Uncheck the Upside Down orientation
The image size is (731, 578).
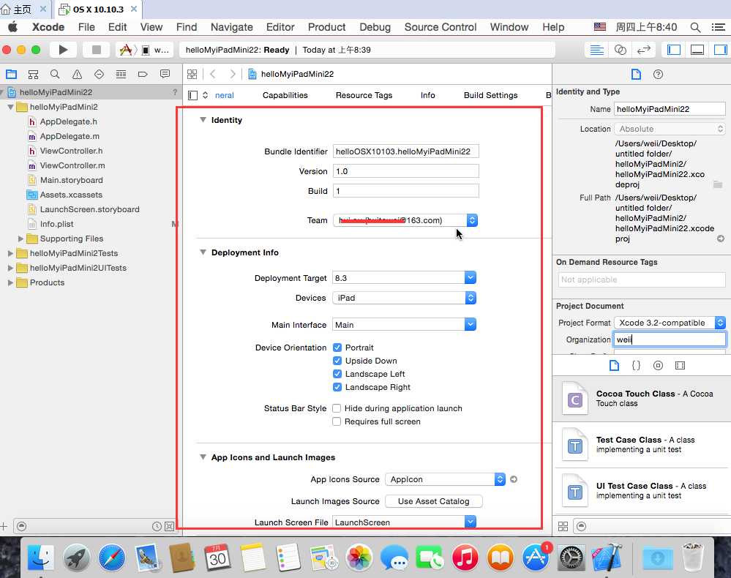pos(337,360)
